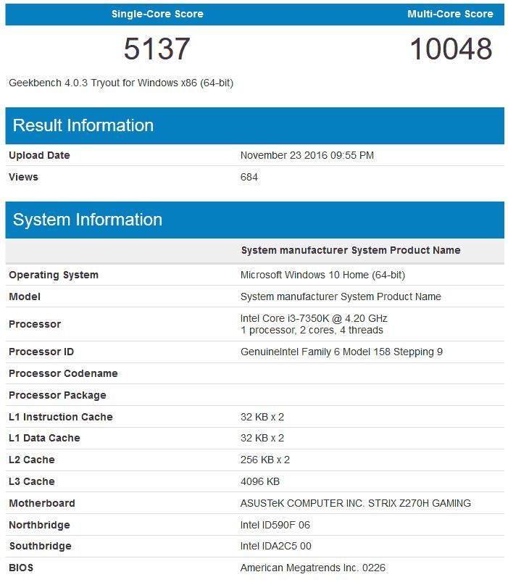Select the L3 Cache value 4096 KB
This screenshot has width=508, height=585.
(260, 481)
